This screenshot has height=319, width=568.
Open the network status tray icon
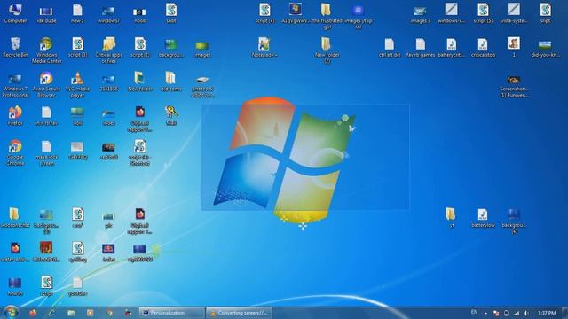pos(517,313)
